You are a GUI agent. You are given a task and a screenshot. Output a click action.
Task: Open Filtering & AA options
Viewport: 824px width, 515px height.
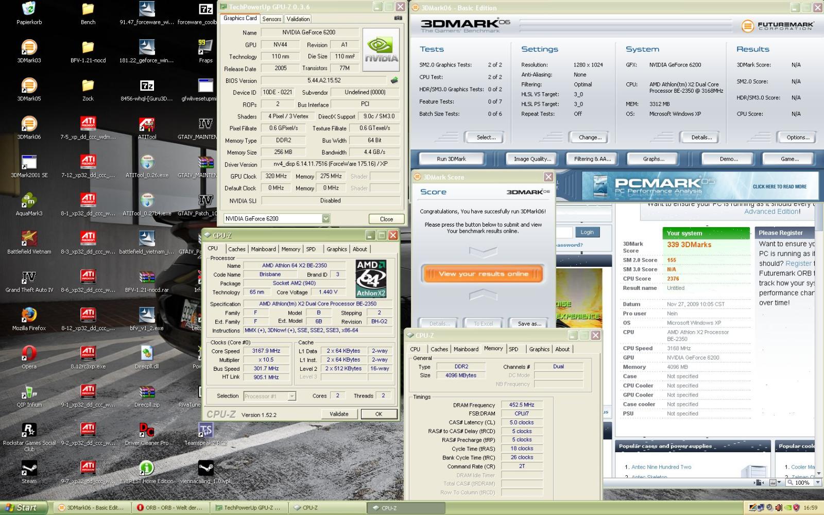pyautogui.click(x=592, y=159)
